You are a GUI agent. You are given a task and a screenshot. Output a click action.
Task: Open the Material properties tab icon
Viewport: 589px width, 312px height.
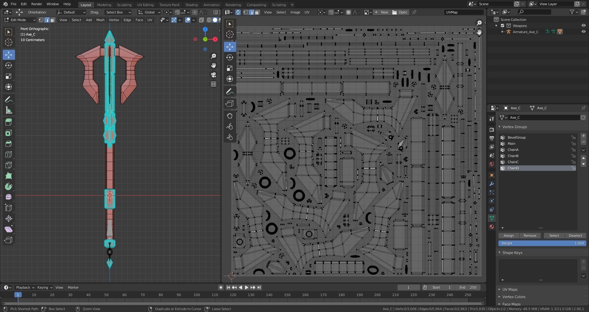point(492,227)
